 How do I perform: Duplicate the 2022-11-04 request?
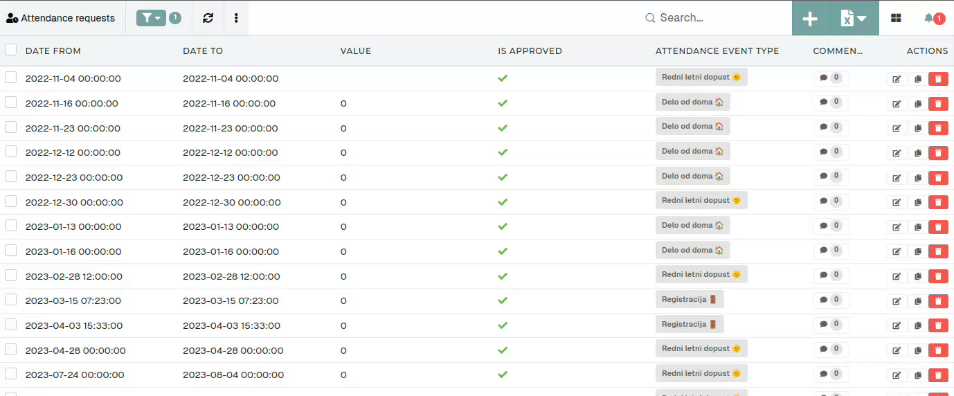click(918, 79)
